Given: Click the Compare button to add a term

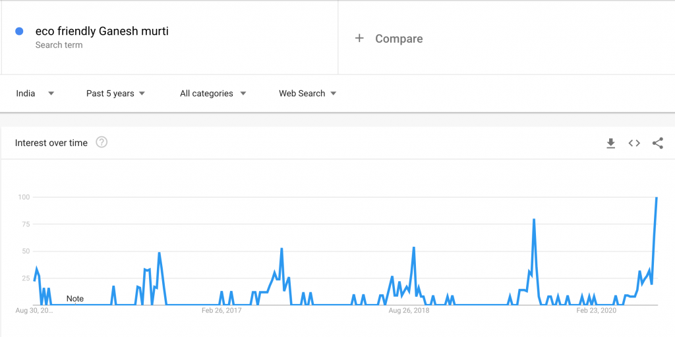Looking at the screenshot, I should tap(389, 38).
